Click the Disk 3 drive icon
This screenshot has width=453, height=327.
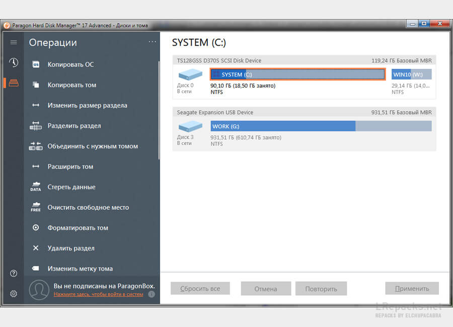pyautogui.click(x=190, y=126)
